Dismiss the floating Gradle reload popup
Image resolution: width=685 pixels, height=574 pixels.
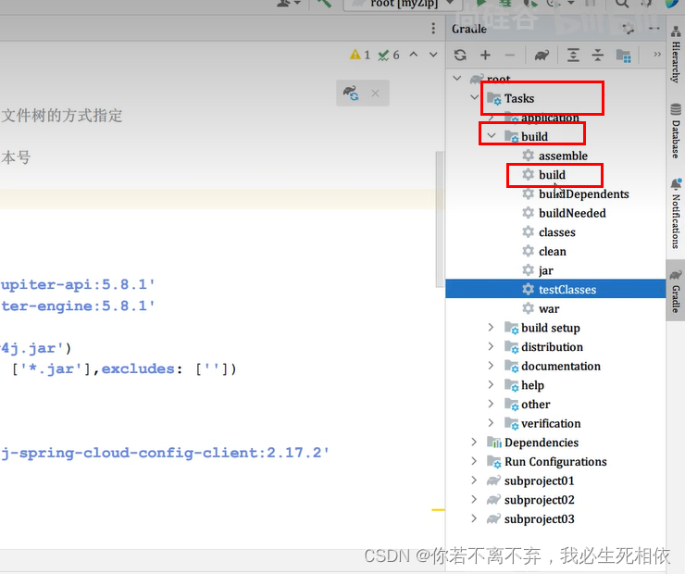click(375, 94)
